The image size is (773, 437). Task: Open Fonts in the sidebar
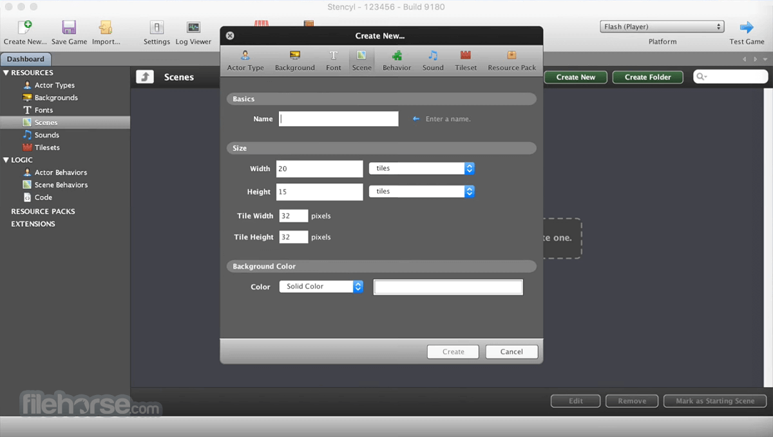coord(44,110)
